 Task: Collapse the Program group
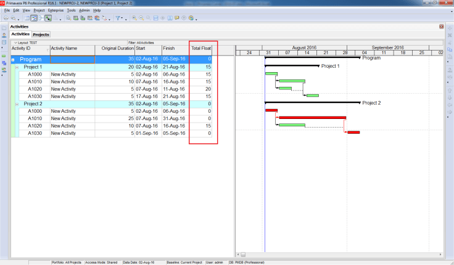tap(13, 60)
